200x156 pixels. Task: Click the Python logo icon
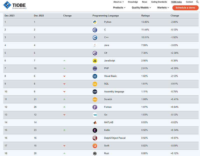tap(95, 22)
